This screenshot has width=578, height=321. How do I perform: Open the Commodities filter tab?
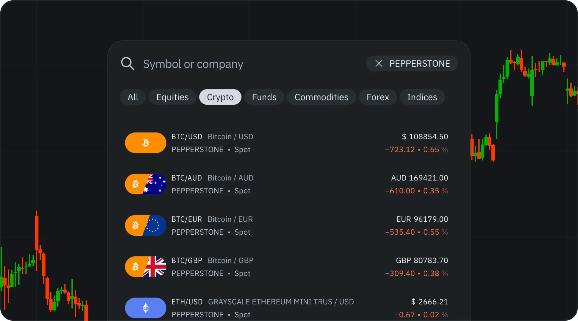[x=321, y=97]
